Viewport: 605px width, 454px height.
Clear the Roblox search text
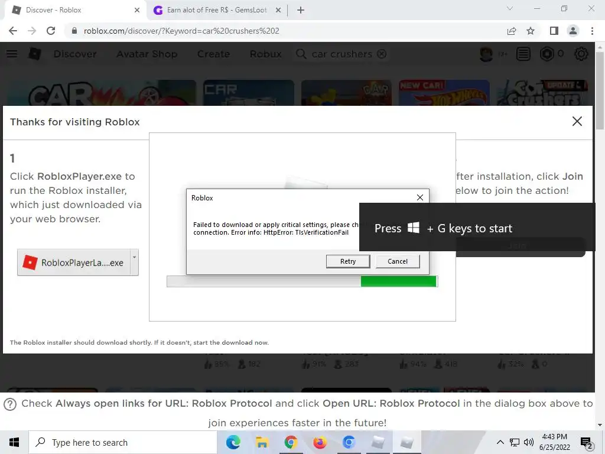(x=382, y=54)
